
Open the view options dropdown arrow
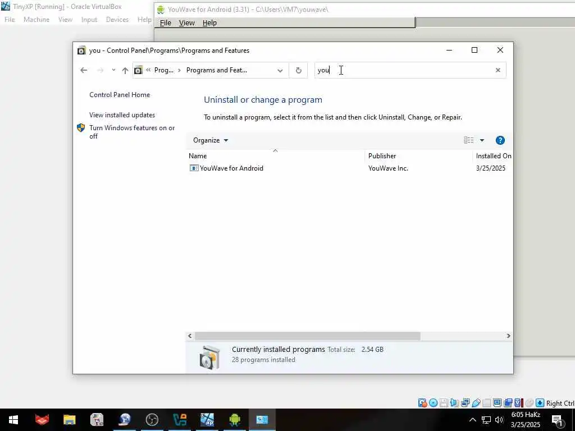[482, 140]
